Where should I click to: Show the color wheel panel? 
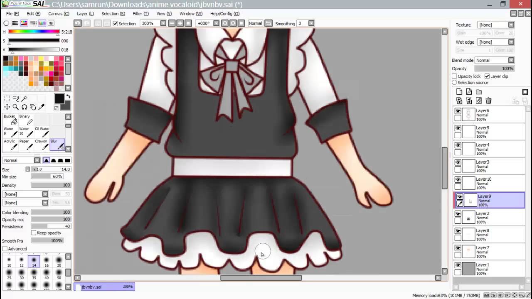[6, 23]
